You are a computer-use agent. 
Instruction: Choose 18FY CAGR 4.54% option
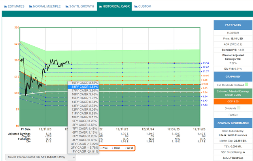pyautogui.click(x=83, y=87)
